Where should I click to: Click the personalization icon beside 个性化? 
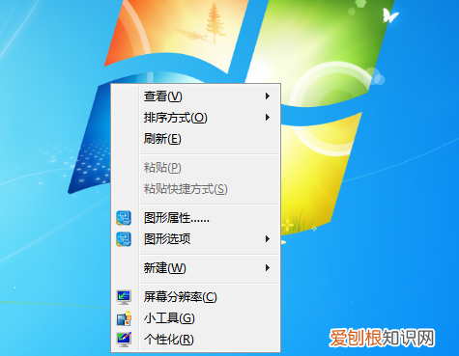[x=124, y=340]
